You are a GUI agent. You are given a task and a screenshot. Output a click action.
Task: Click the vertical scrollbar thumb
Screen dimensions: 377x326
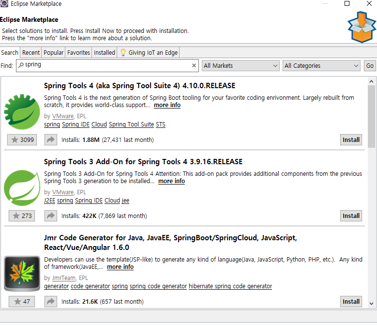tap(371, 116)
